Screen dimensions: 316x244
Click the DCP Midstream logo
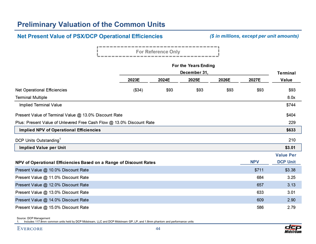[293, 229]
